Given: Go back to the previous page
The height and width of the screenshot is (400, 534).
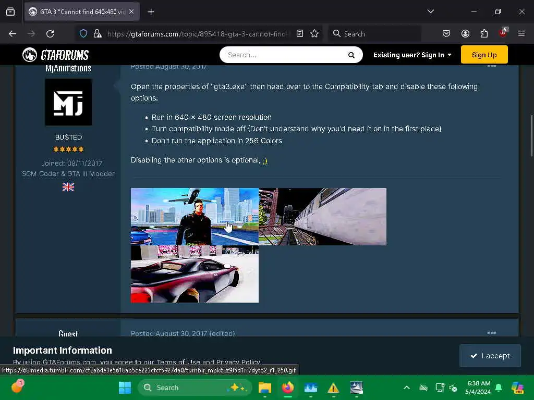Looking at the screenshot, I should [x=13, y=34].
